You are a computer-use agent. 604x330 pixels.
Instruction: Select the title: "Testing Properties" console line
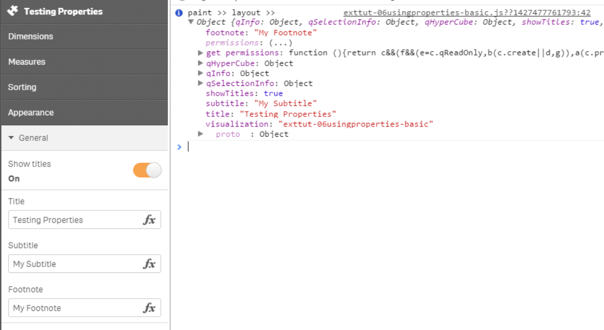point(271,114)
